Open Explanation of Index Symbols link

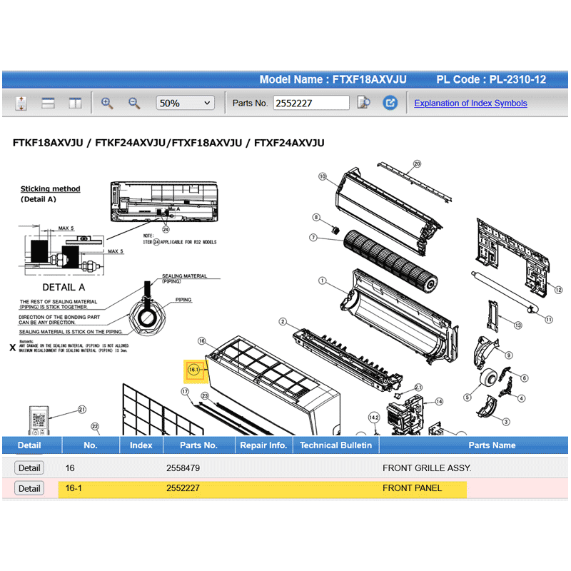(470, 103)
